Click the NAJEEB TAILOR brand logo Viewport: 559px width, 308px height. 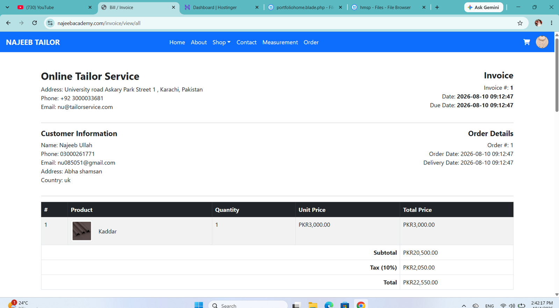(x=33, y=42)
